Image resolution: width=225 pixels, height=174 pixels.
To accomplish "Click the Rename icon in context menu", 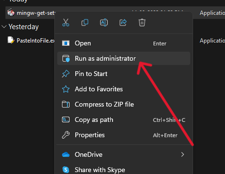I will (104, 22).
